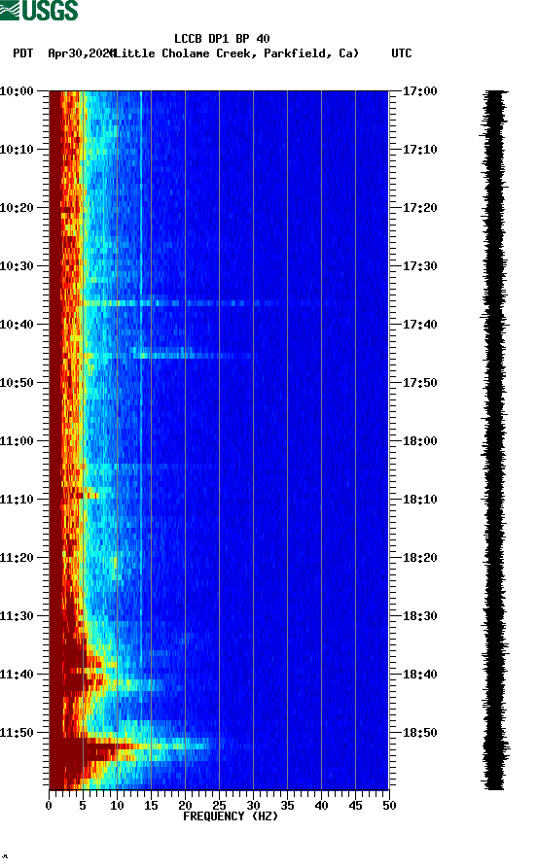537x867 pixels.
Task: Click the '17:50' UTC time label
Action: coord(419,383)
